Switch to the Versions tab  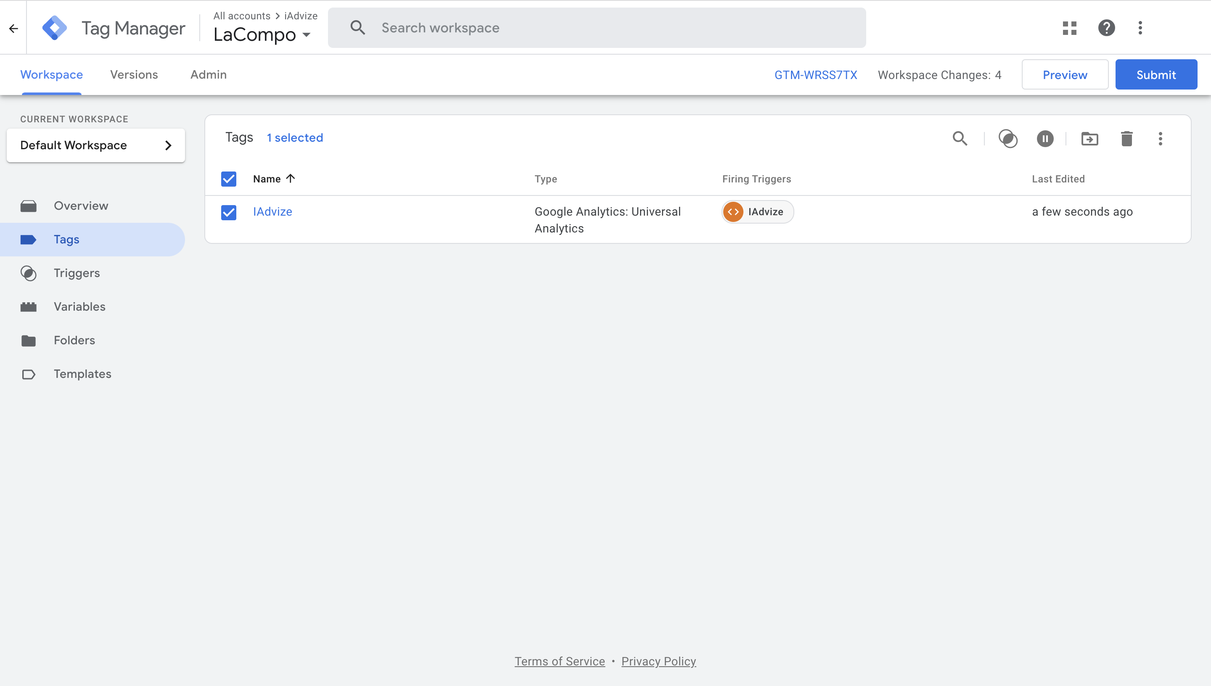click(x=134, y=74)
